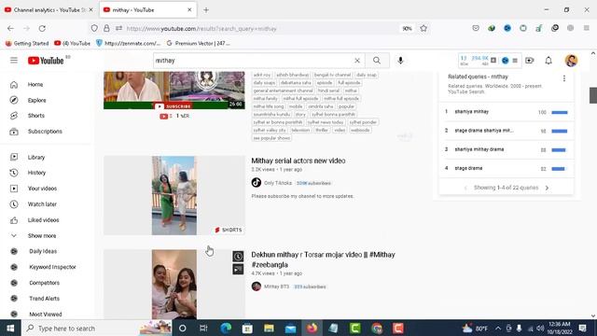The width and height of the screenshot is (597, 336).
Task: Add Dekhun mithay video to Watch later
Action: click(x=238, y=257)
